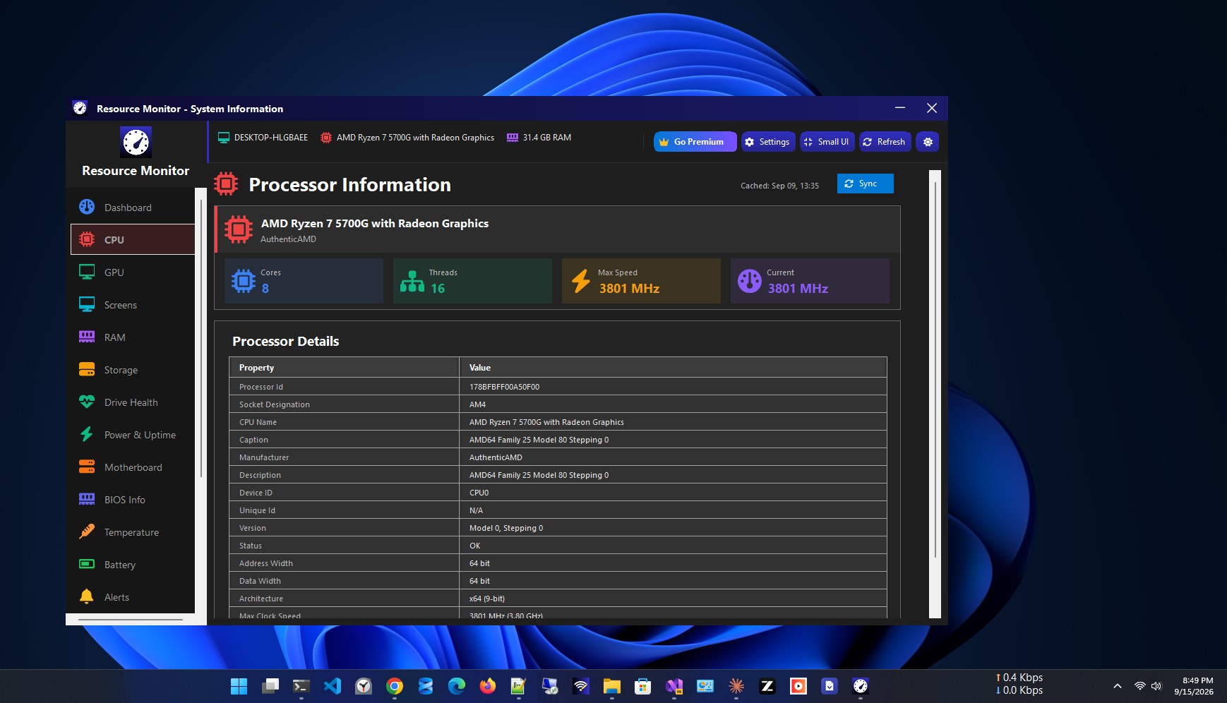
Task: Open the Terminal taskbar icon
Action: pos(301,686)
